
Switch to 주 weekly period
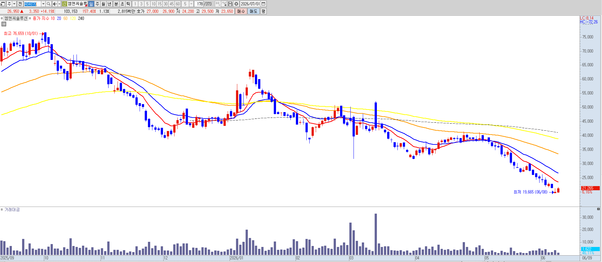click(97, 4)
